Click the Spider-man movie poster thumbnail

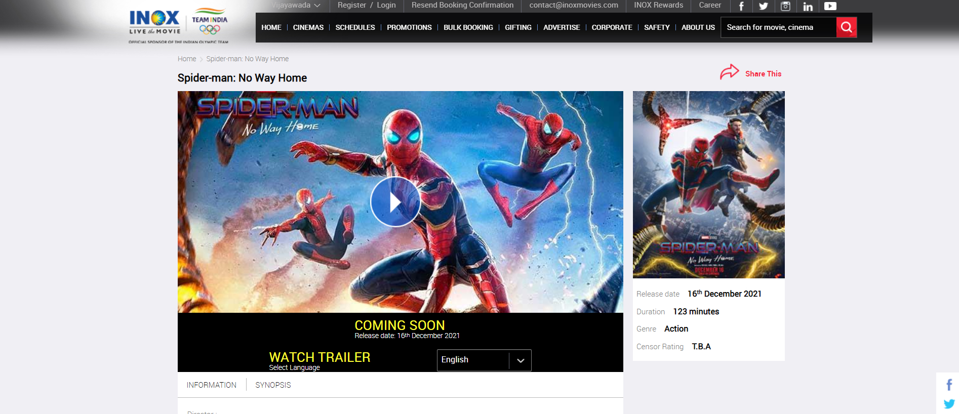pos(708,185)
